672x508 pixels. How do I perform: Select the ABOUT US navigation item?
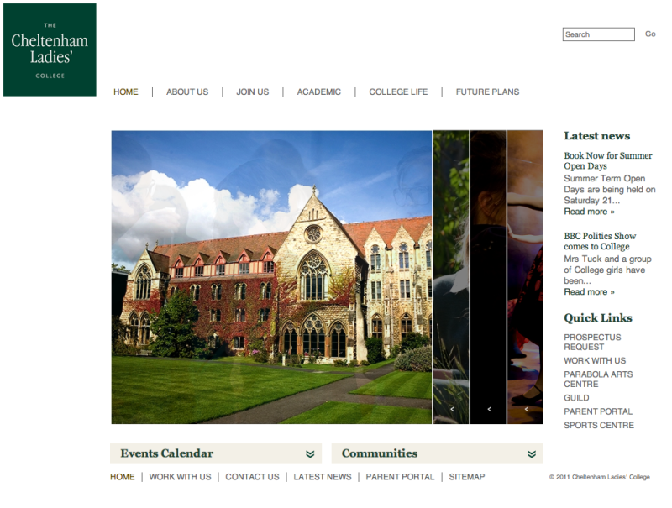coord(186,92)
